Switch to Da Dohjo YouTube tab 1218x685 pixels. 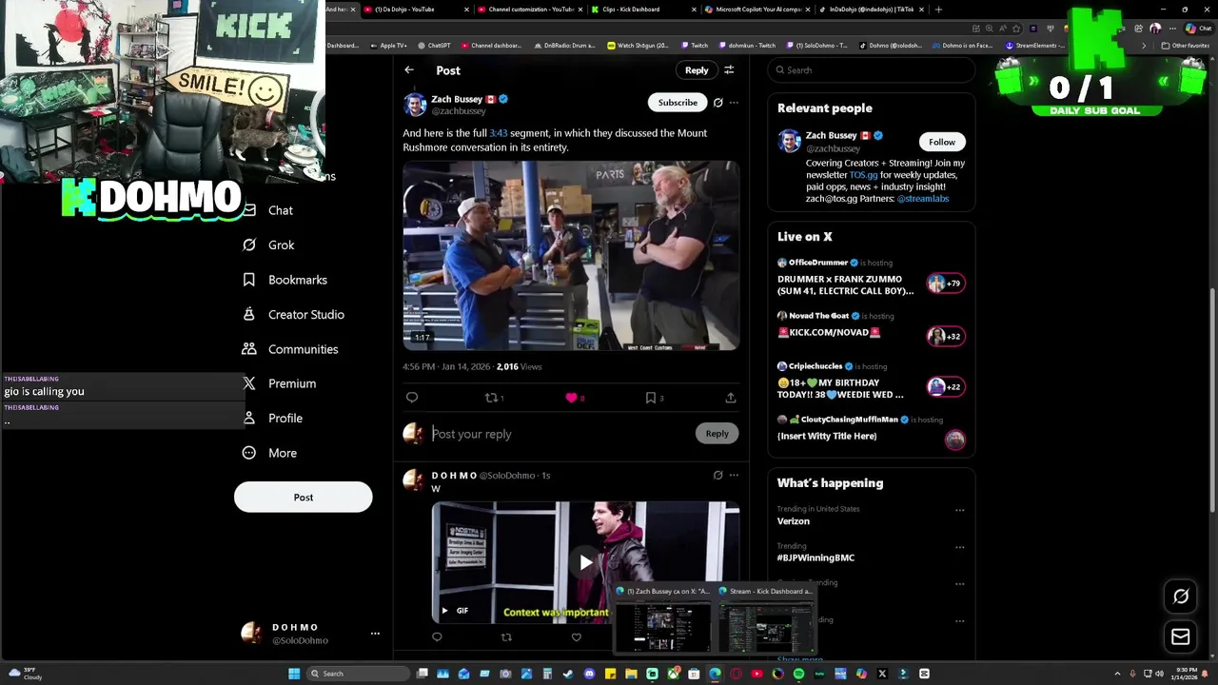coord(416,10)
